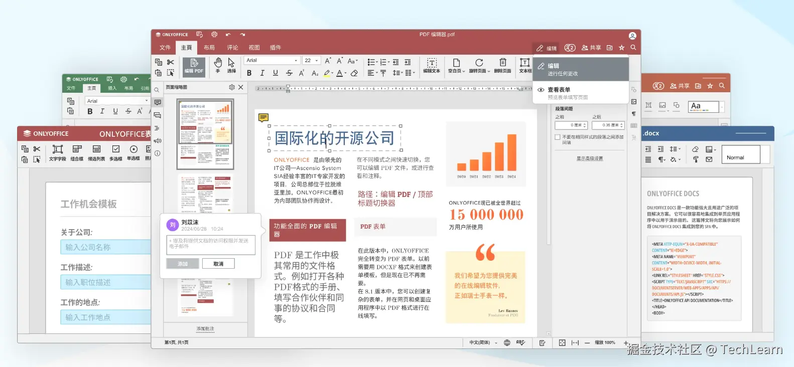Select the Hand (手) tool
This screenshot has height=367, width=794.
(218, 65)
